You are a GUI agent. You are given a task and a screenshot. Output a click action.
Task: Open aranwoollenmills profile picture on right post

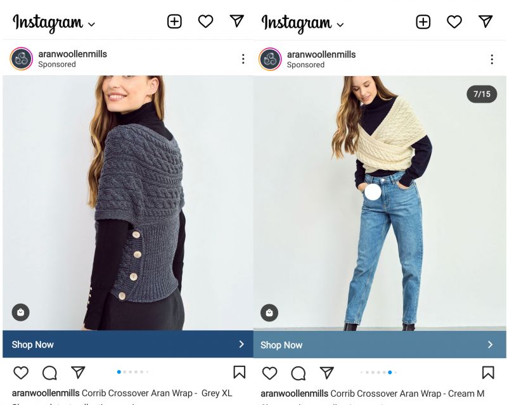coord(270,59)
